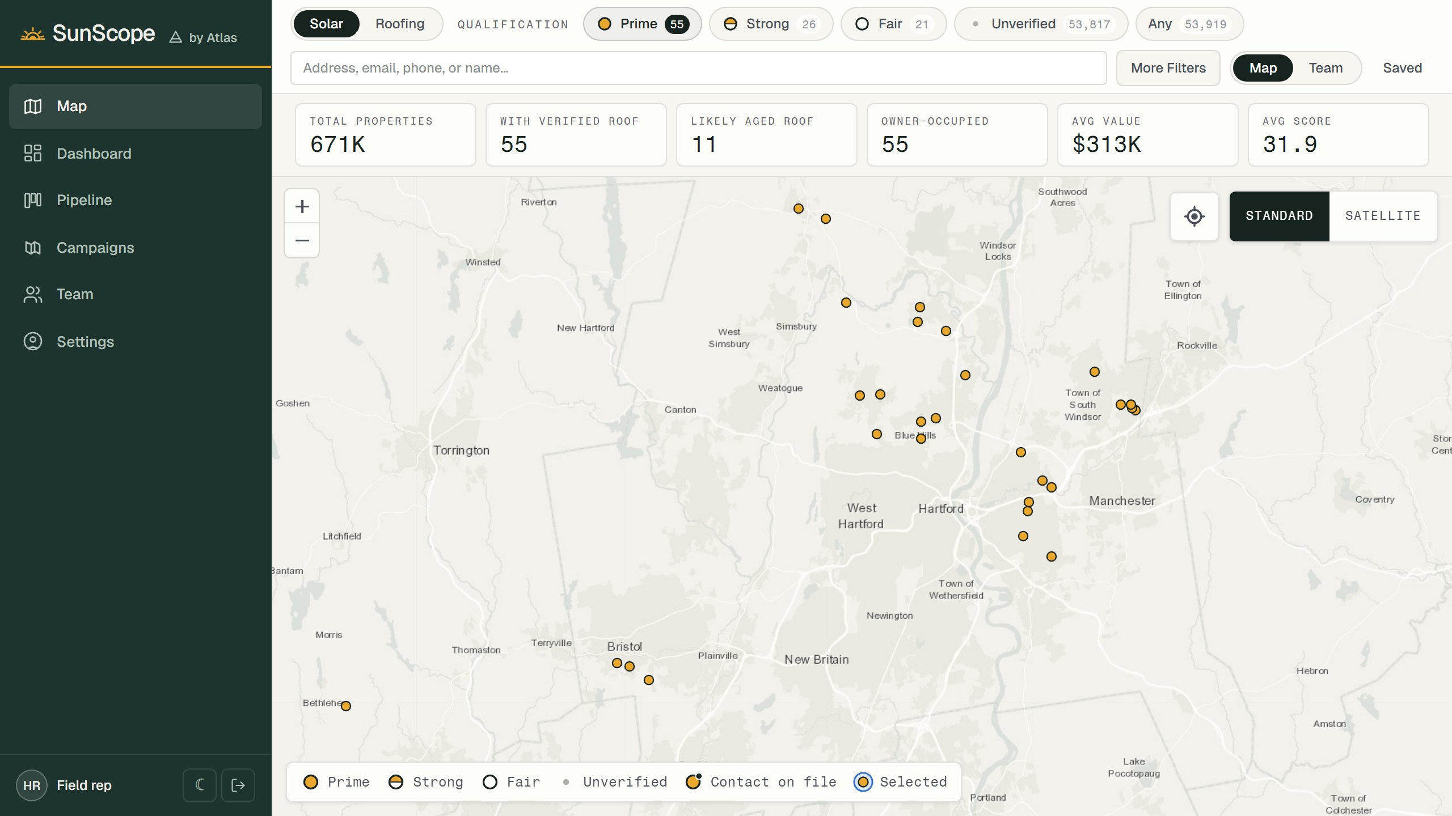Click the Torrington map label
This screenshot has width=1452, height=816.
click(x=462, y=450)
